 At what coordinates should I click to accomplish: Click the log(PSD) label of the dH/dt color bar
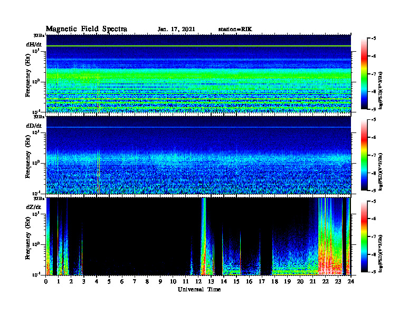coord(381,90)
